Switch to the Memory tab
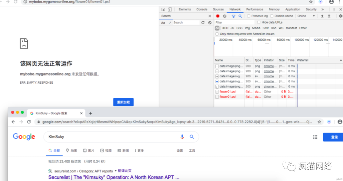The image size is (343, 181). pyautogui.click(x=274, y=10)
